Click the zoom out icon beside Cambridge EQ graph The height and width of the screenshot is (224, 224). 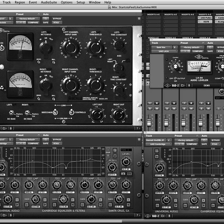(108, 156)
